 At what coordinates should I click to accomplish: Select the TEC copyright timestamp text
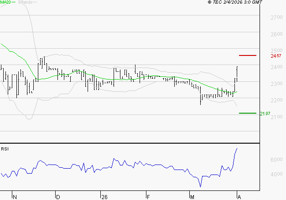point(235,2)
